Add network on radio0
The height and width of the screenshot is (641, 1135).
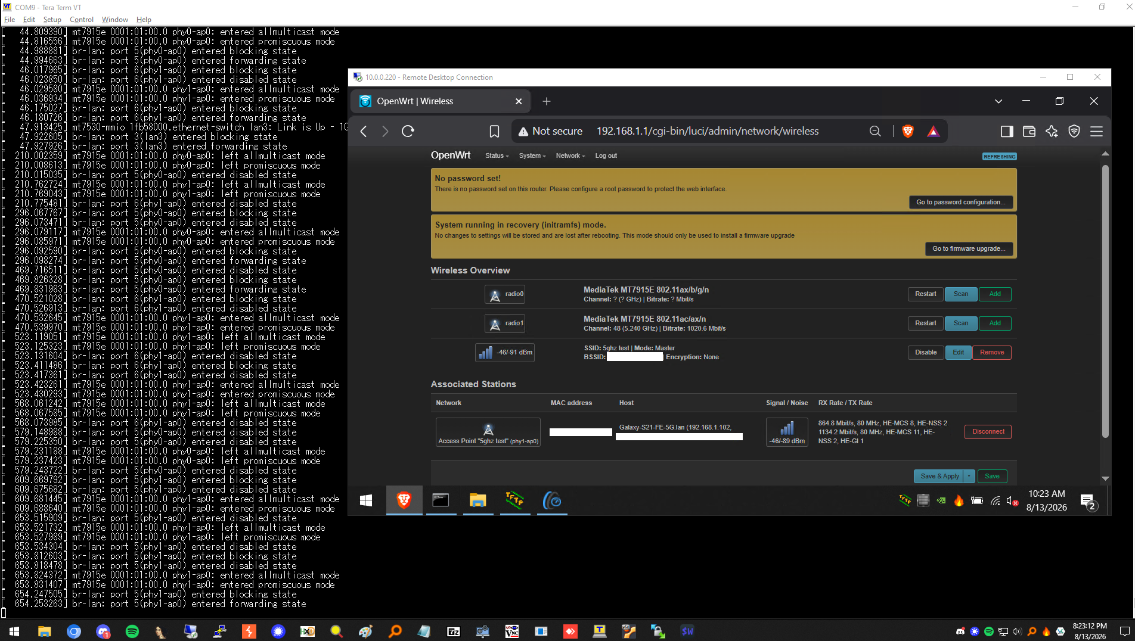pos(995,294)
